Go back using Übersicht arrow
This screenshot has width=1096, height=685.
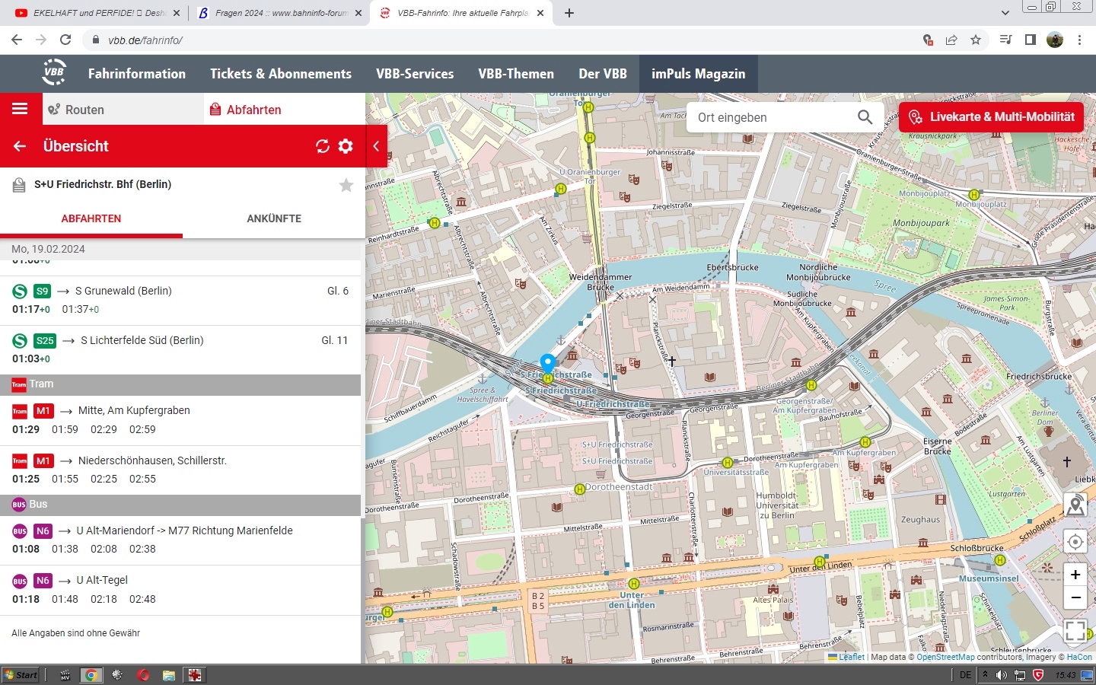[20, 146]
